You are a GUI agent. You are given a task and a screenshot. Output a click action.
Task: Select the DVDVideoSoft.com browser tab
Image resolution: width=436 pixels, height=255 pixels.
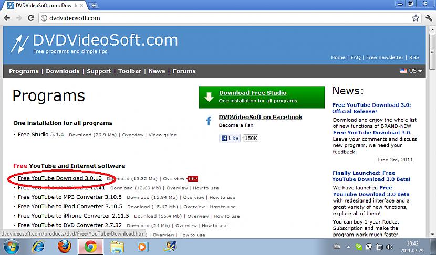tap(46, 5)
